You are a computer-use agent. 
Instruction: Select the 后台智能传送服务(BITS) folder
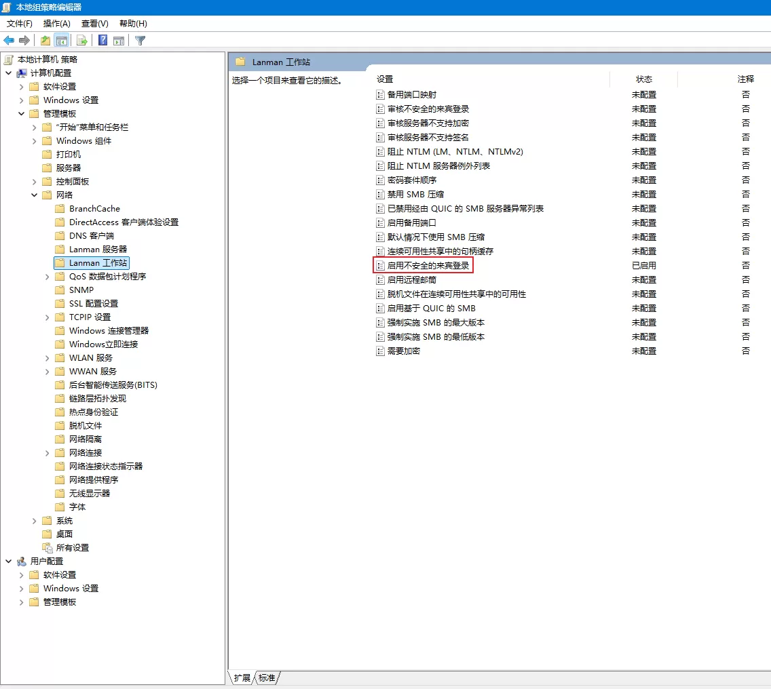point(113,385)
